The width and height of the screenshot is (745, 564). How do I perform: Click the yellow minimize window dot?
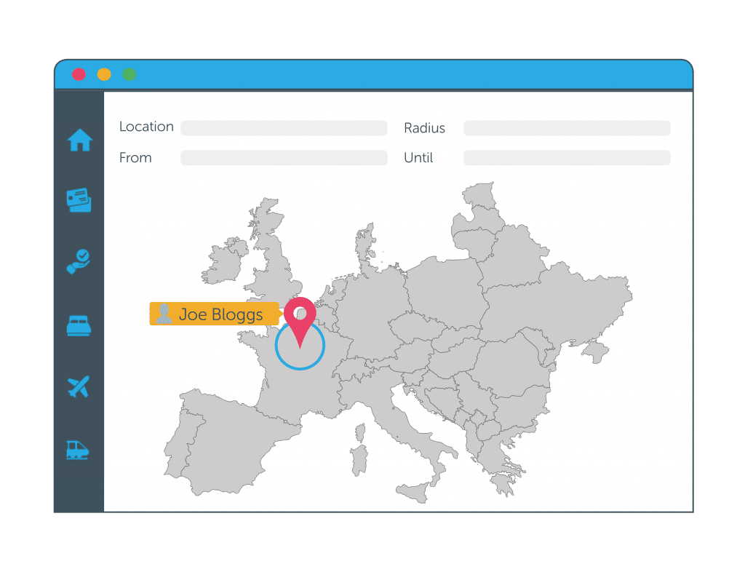pos(104,75)
